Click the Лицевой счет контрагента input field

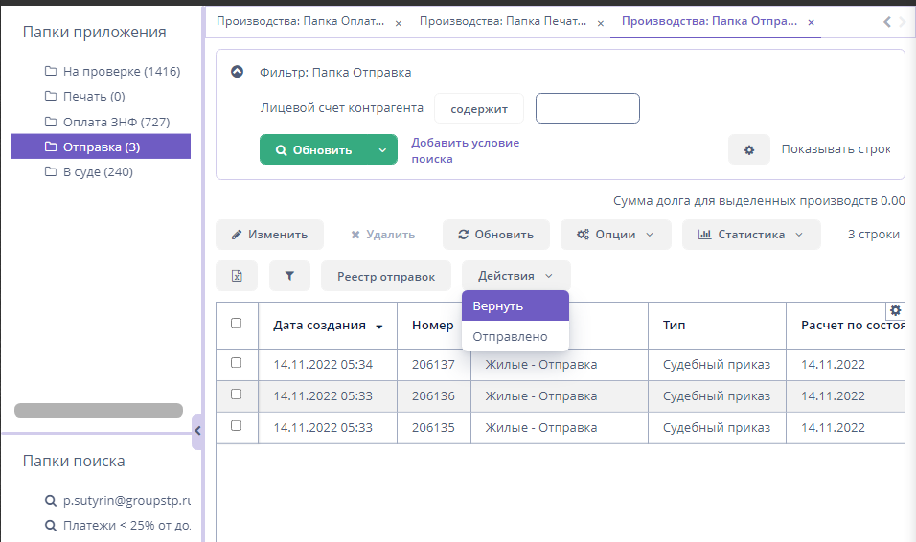[586, 108]
